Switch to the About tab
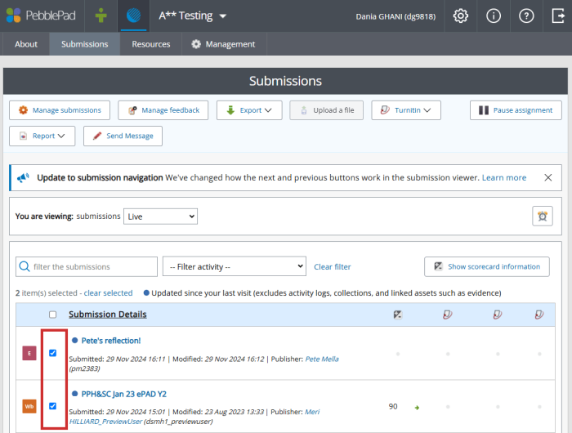This screenshot has height=433, width=572. [x=26, y=44]
